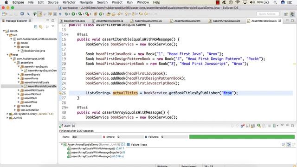Viewport: 297px width, 167px height.
Task: Select BookService.java in Package Explorer
Action: pyautogui.click(x=34, y=51)
